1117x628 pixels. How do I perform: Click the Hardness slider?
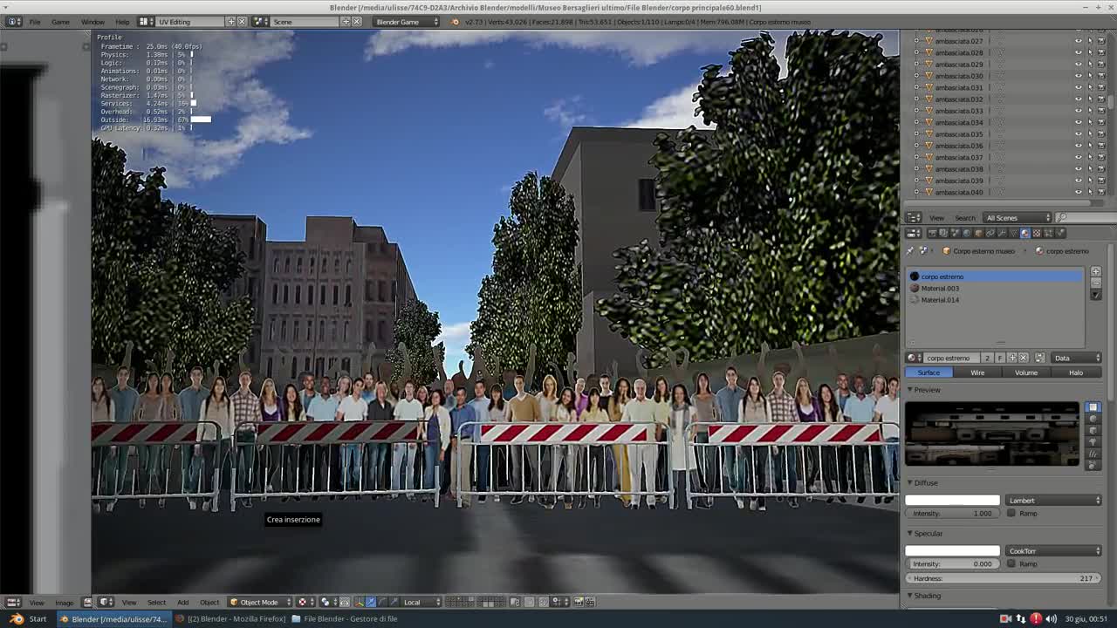click(x=1004, y=578)
